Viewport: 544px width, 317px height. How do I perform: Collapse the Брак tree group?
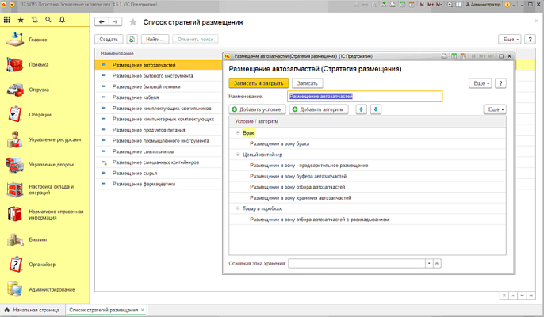tap(237, 133)
